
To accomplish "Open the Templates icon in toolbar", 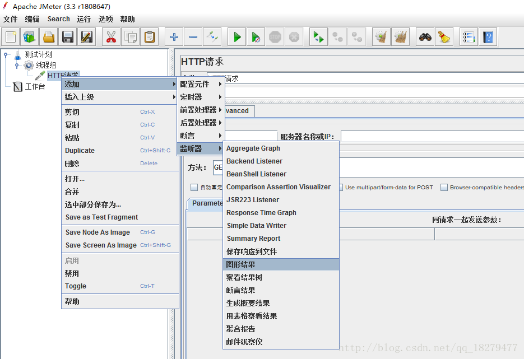I will (29, 37).
